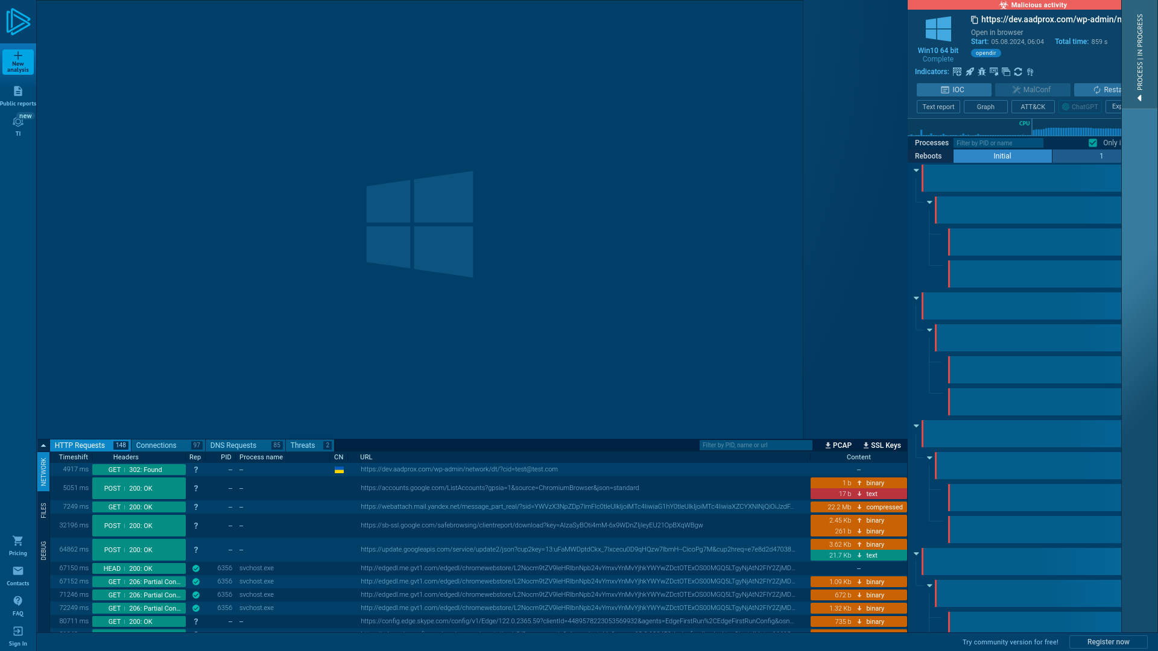Click the biohazard Malicious activity banner
Viewport: 1158px width, 651px height.
tap(1014, 5)
